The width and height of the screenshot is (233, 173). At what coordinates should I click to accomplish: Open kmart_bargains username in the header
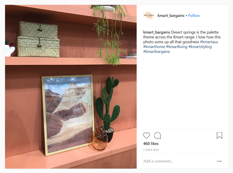click(171, 16)
